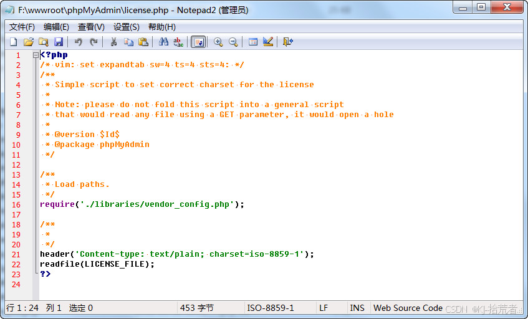The image size is (528, 319).
Task: Open the 设置(S) menu
Action: point(127,27)
